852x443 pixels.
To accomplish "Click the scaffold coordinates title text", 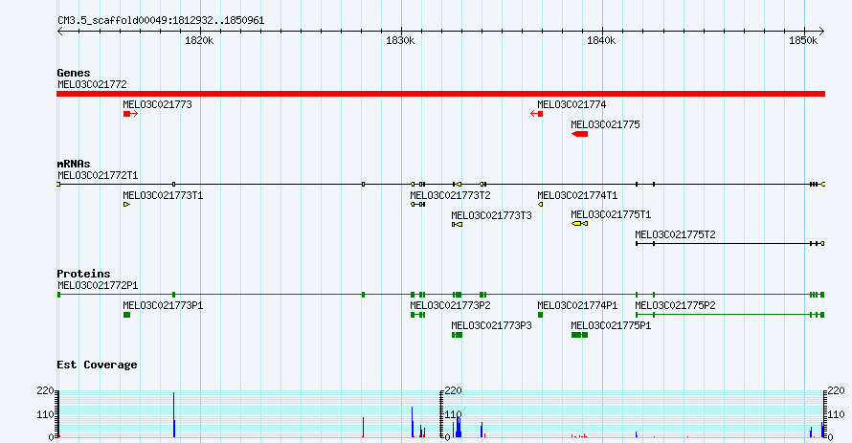I will (x=161, y=21).
